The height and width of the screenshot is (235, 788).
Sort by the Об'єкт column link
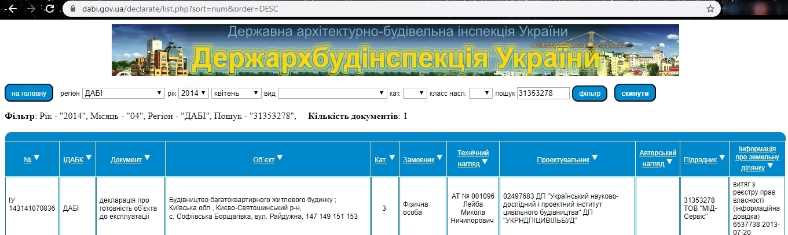coord(263,160)
